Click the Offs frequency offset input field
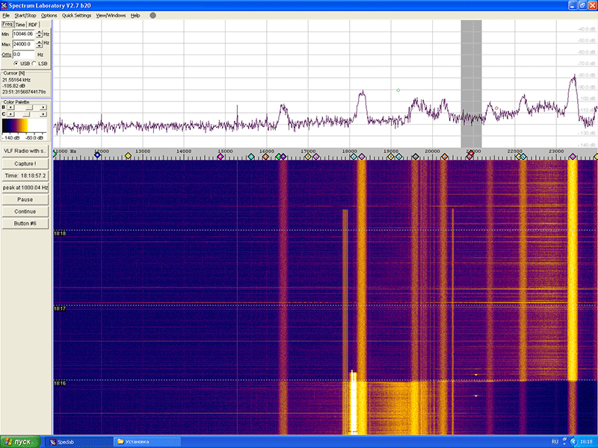The height and width of the screenshot is (448, 598). (23, 55)
